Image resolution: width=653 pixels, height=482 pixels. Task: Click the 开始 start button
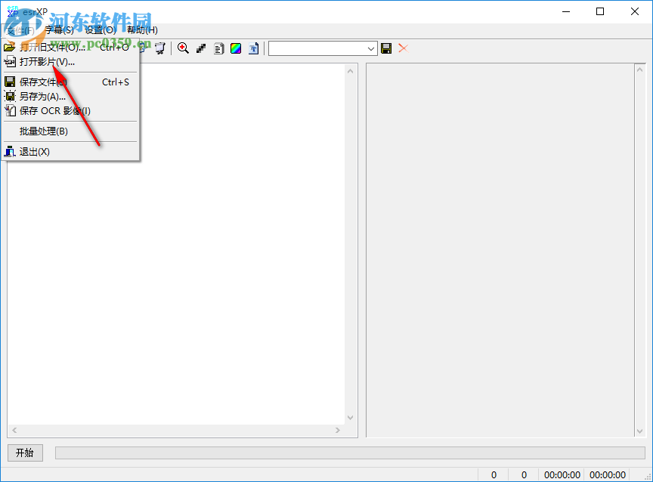point(25,453)
